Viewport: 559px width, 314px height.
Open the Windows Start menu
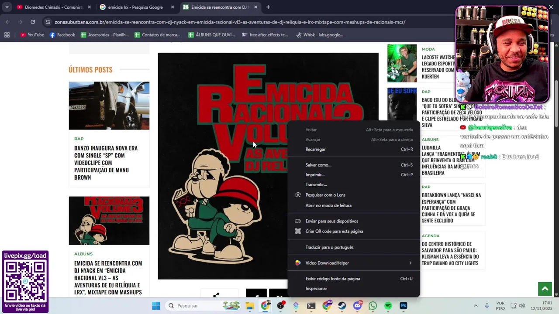[x=156, y=306]
